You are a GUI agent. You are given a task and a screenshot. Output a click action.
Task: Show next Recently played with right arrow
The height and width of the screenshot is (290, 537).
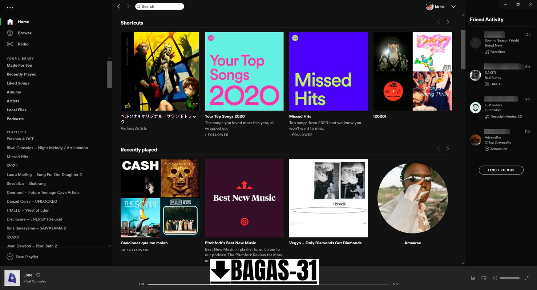click(448, 149)
